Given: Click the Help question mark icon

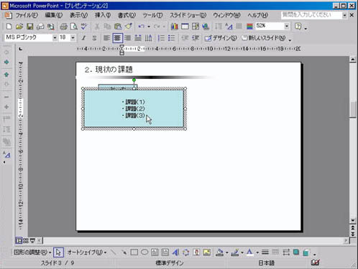Looking at the screenshot, I should coord(298,27).
